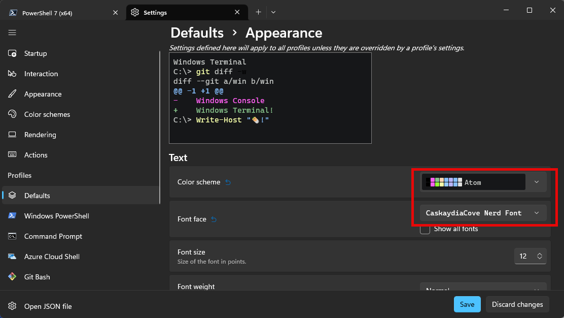Screen dimensions: 564x318
Task: Click the Startup sidebar icon
Action: tap(12, 53)
